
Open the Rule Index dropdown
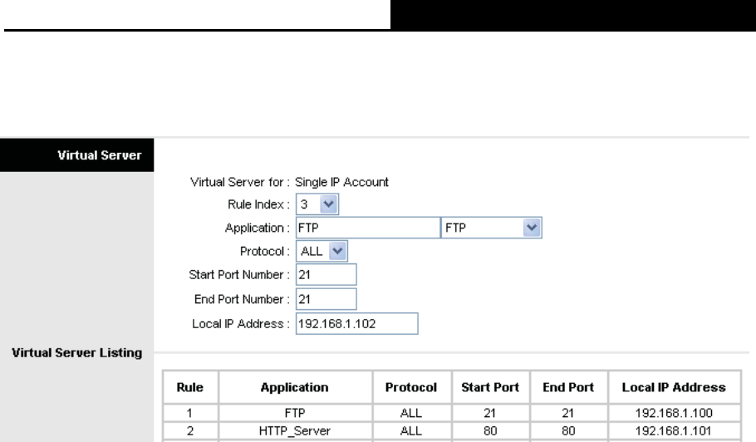click(x=317, y=204)
